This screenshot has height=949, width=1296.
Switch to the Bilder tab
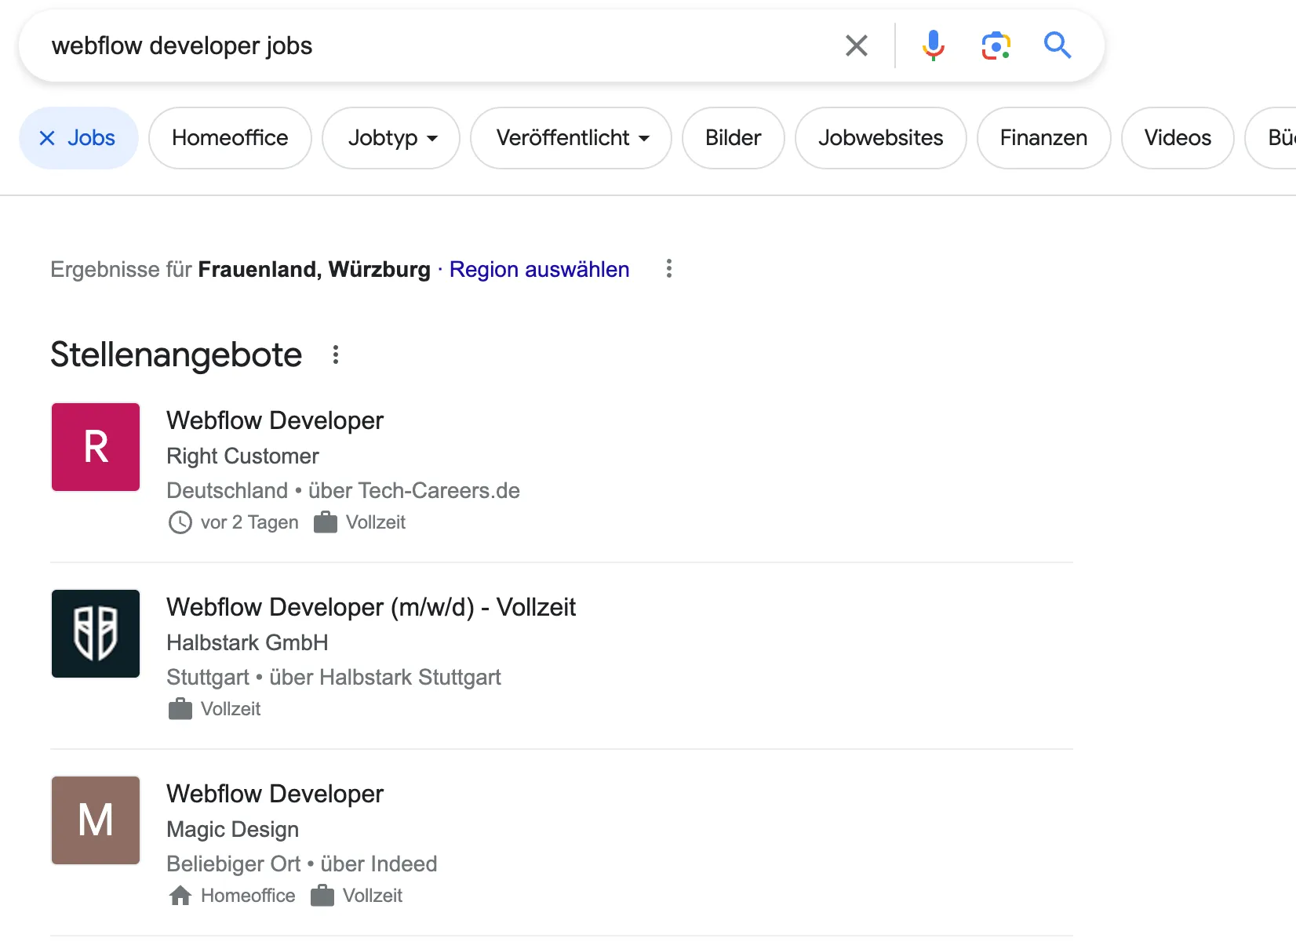[x=734, y=138]
